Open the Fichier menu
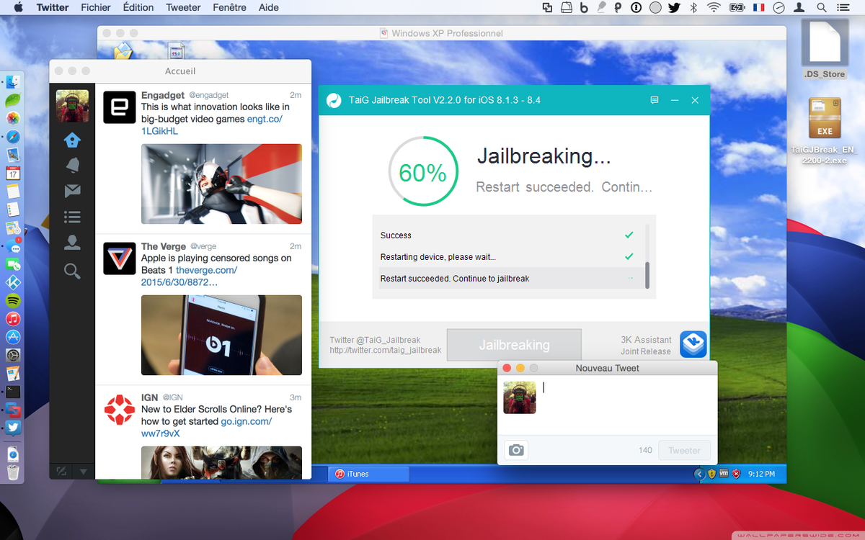Screen dimensions: 865x540 pyautogui.click(x=96, y=7)
